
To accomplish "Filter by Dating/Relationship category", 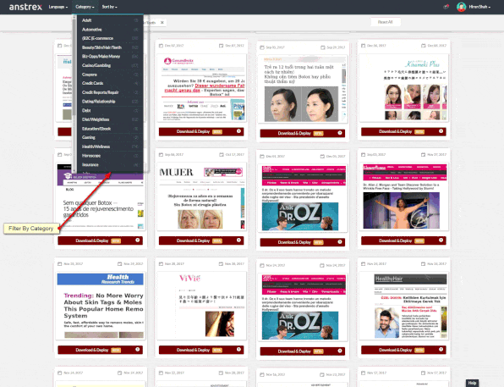I will click(x=109, y=102).
